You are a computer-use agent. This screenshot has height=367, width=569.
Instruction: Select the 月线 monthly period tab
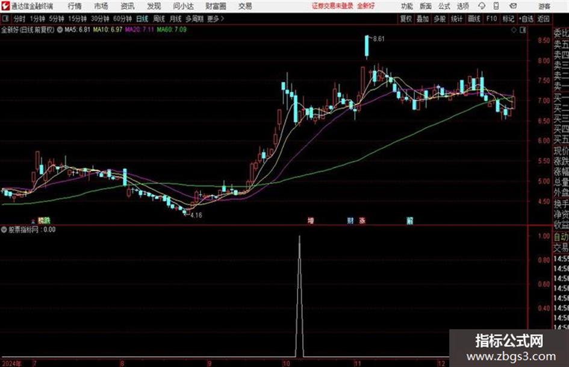(176, 19)
